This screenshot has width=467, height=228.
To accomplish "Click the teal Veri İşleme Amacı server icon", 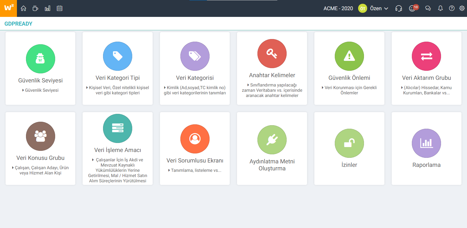I will [118, 128].
